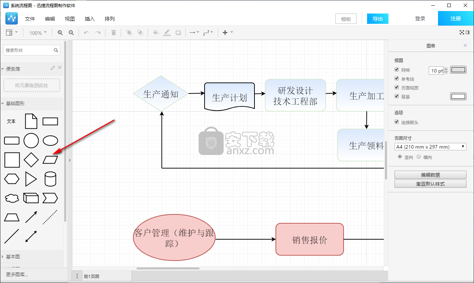Toggle fullscreen mode icon
Screen dimensions: 474x283
462,32
